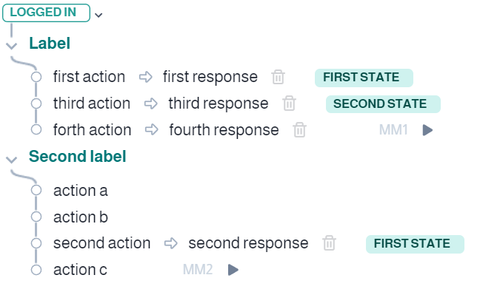Click arrow icon after second action
The height and width of the screenshot is (292, 500).
click(171, 243)
